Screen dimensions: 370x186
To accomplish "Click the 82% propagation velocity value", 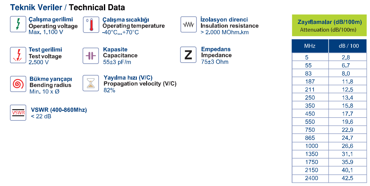I will coord(109,90).
